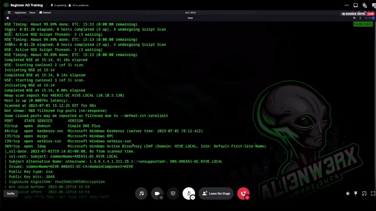Screen dimensions: 376x211
Task: Click the stage channel icon beside Beginner AD Training
Action: pyautogui.click(x=6, y=5)
